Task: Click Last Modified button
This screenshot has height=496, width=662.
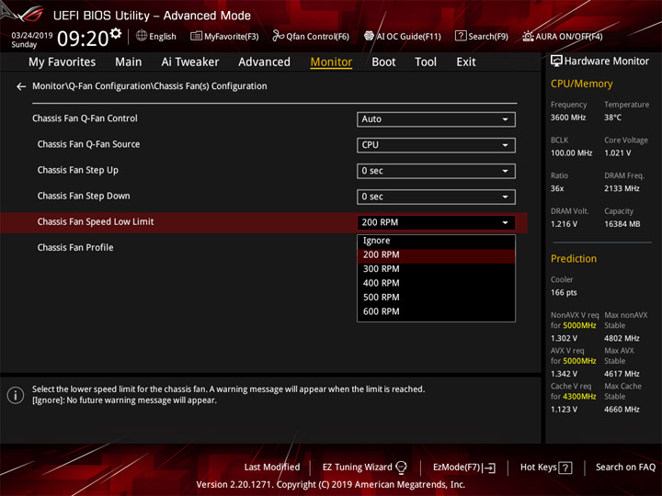Action: 272,468
